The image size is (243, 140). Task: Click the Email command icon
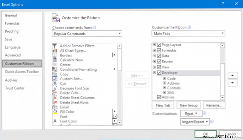click(54, 107)
